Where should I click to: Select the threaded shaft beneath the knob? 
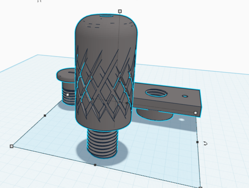pyautogui.click(x=102, y=143)
